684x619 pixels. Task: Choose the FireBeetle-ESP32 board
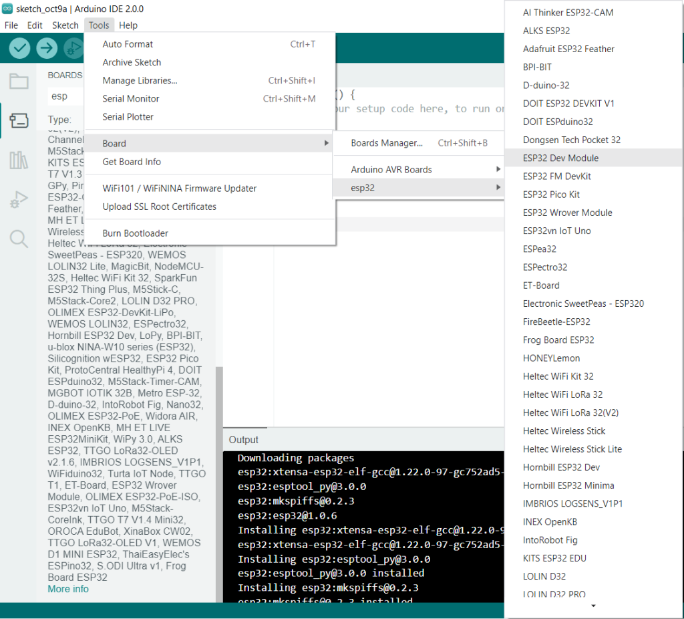point(593,322)
